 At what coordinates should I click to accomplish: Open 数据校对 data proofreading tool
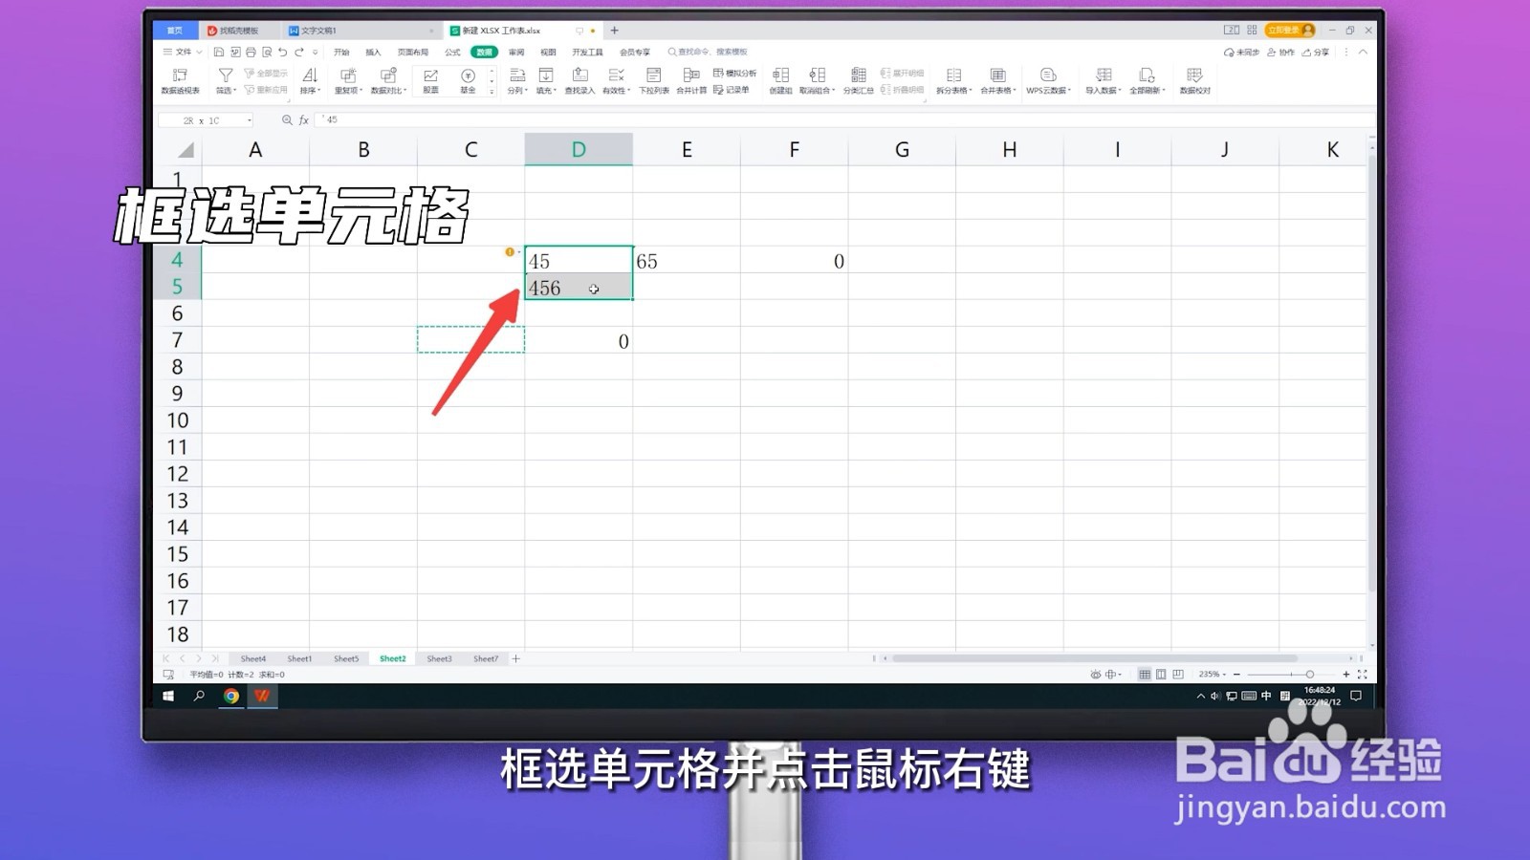tap(1194, 80)
